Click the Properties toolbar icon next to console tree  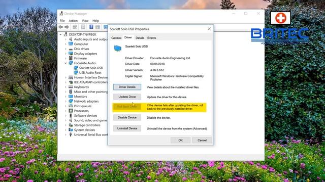coord(83,27)
